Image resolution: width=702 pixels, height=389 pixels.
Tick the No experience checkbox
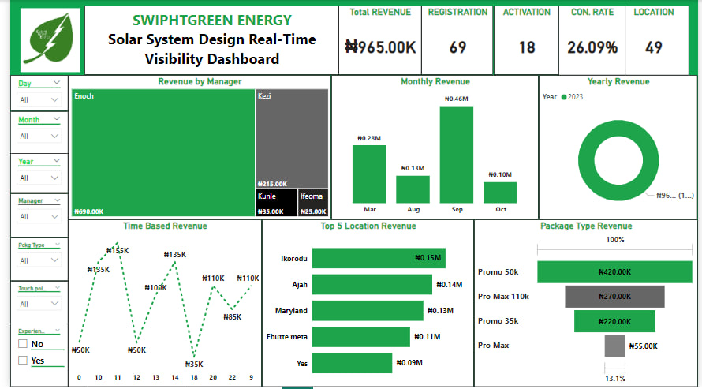click(x=23, y=344)
